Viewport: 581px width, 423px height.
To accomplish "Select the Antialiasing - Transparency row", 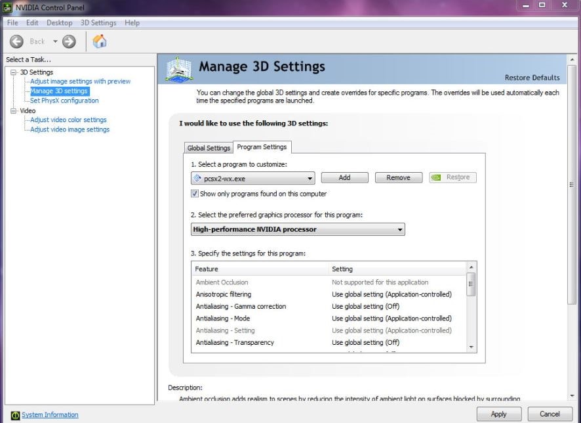I will [x=329, y=342].
